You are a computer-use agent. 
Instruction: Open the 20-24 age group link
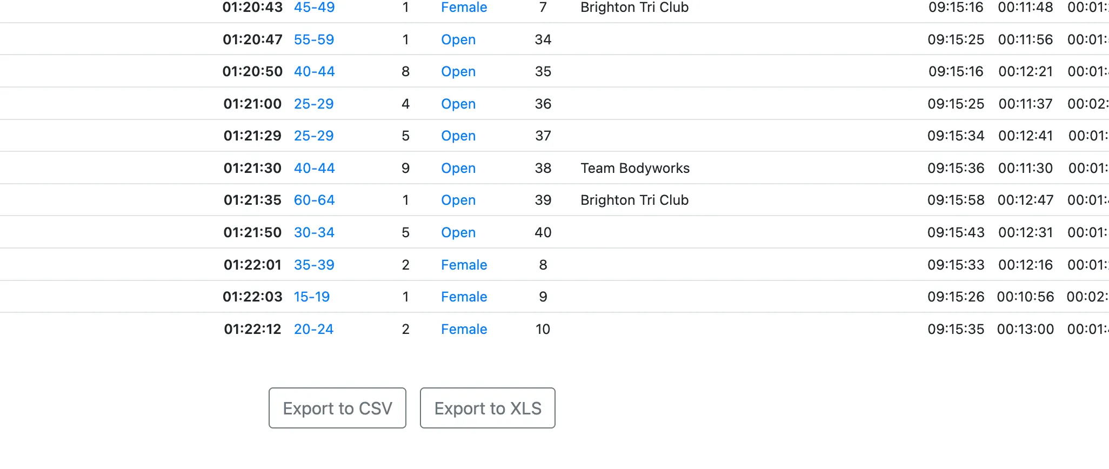[x=314, y=329]
